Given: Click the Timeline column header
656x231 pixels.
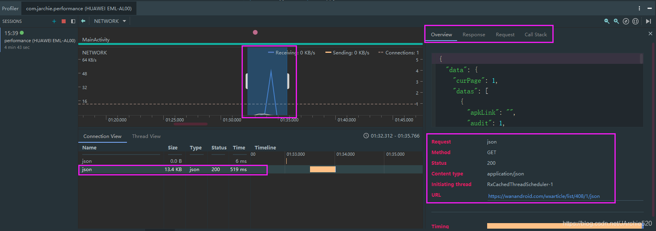Looking at the screenshot, I should [x=265, y=148].
